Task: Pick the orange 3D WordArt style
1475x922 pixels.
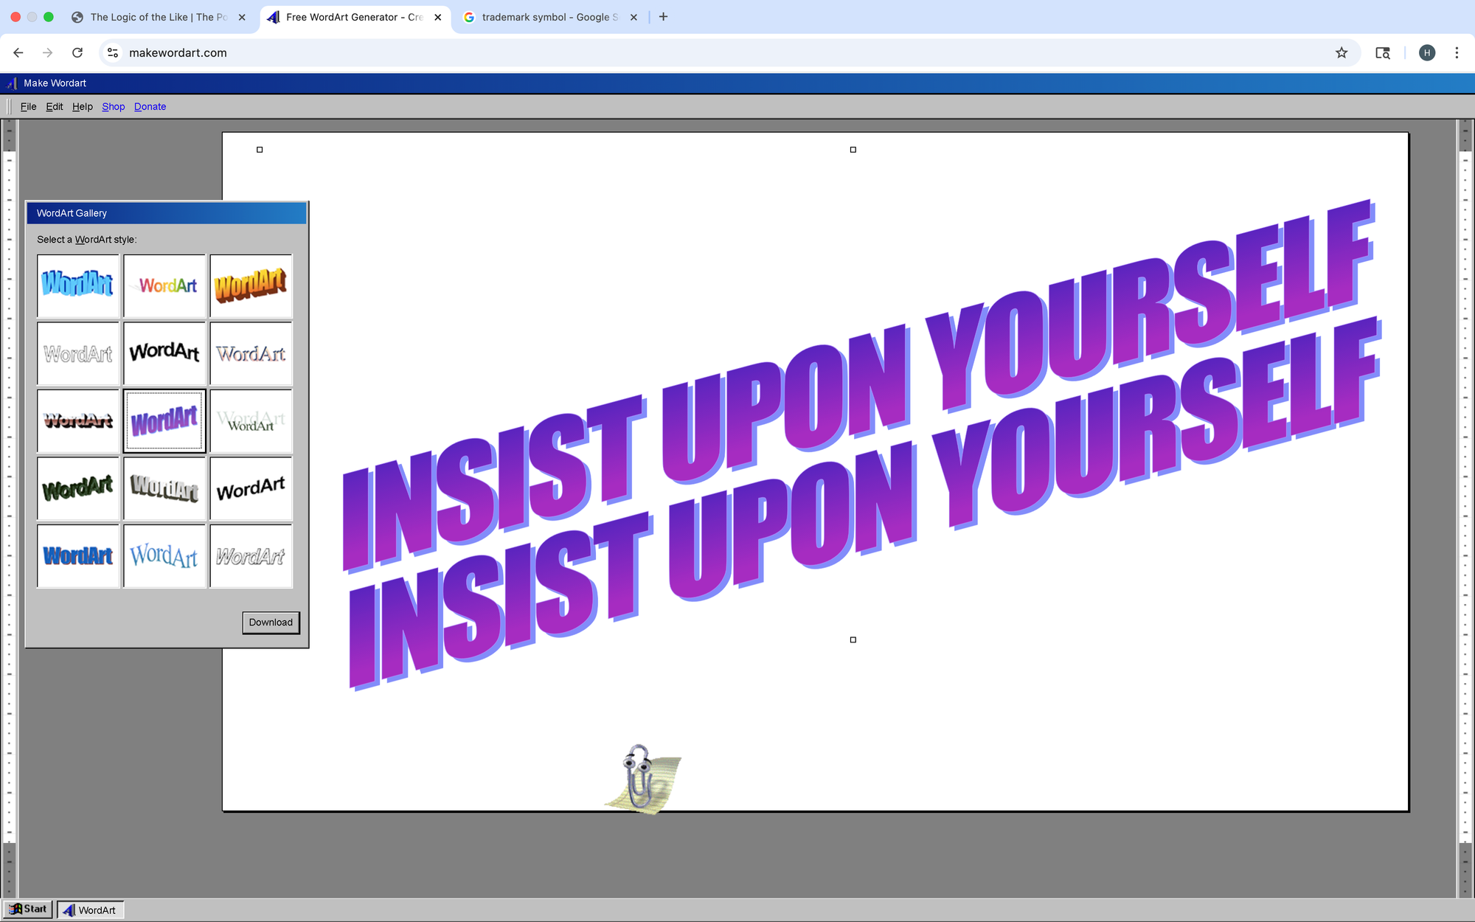Action: (x=251, y=286)
